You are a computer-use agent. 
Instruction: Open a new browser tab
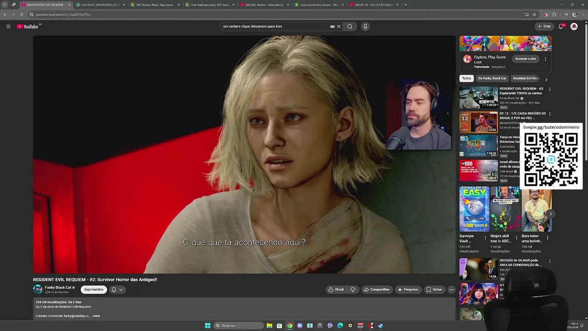click(406, 5)
